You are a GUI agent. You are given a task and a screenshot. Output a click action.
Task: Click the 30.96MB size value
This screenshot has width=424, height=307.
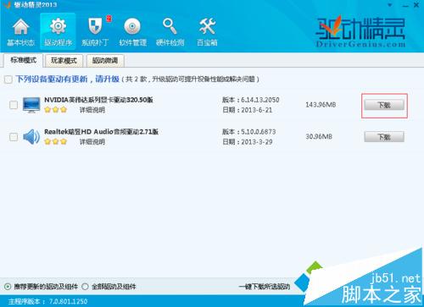click(x=319, y=137)
